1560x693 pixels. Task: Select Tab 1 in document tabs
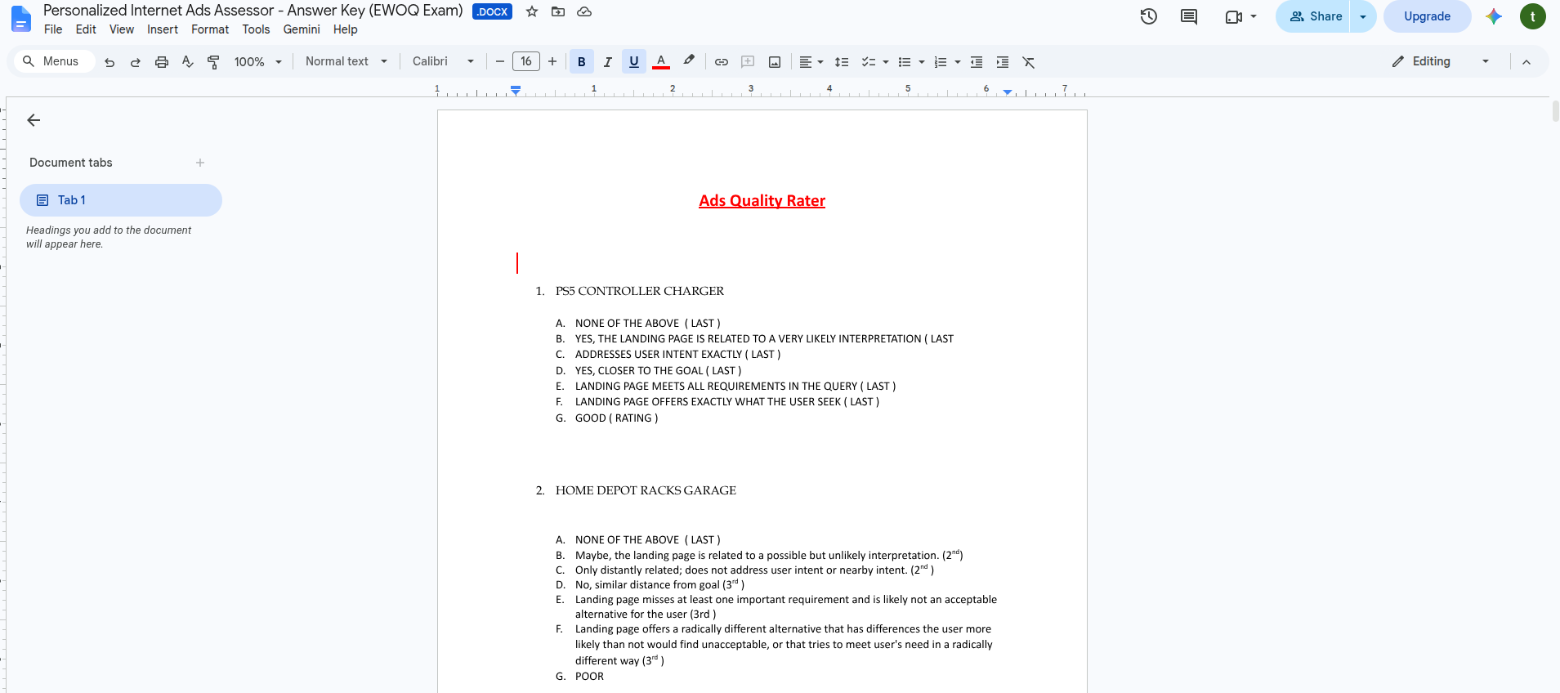(x=121, y=200)
